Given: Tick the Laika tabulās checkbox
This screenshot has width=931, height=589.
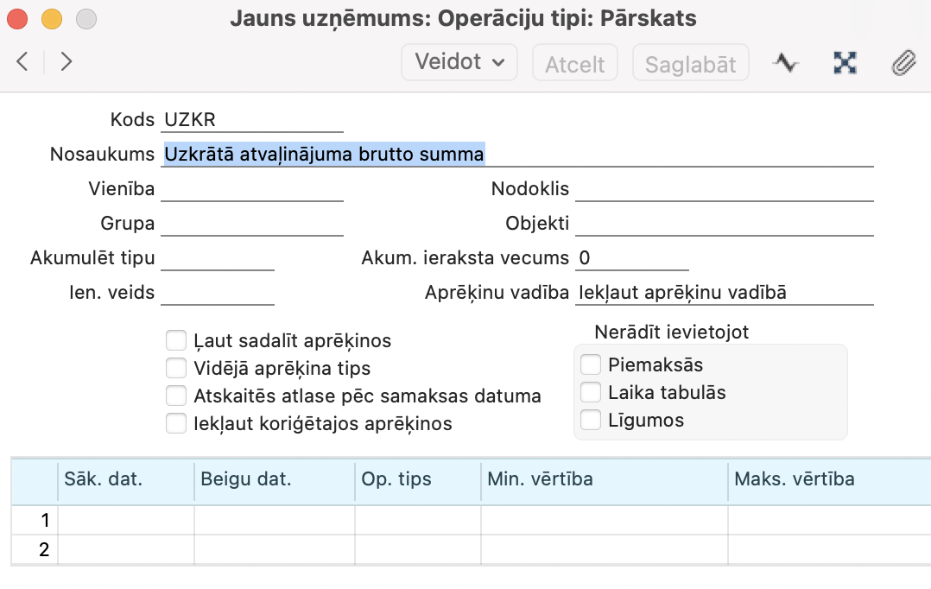Looking at the screenshot, I should [x=591, y=392].
